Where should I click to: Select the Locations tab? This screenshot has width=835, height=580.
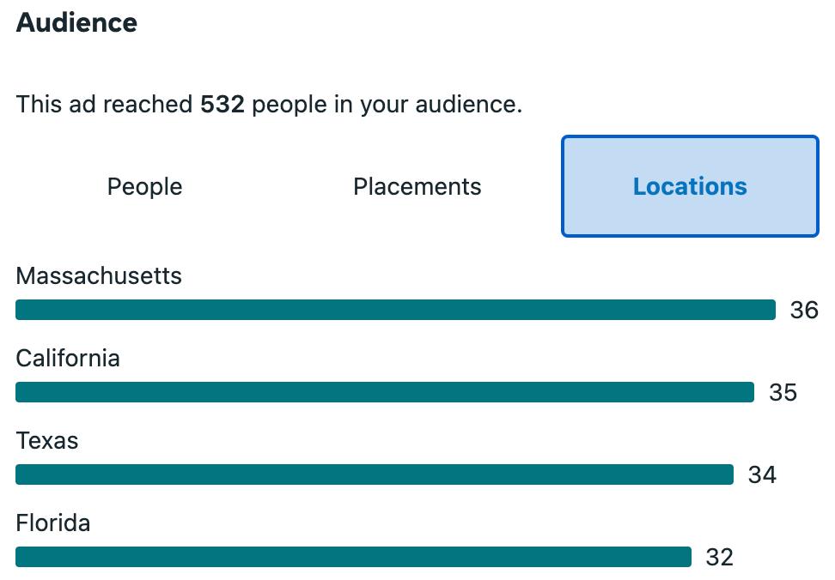click(x=690, y=186)
